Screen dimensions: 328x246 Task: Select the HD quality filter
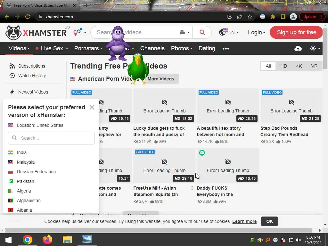pyautogui.click(x=283, y=66)
